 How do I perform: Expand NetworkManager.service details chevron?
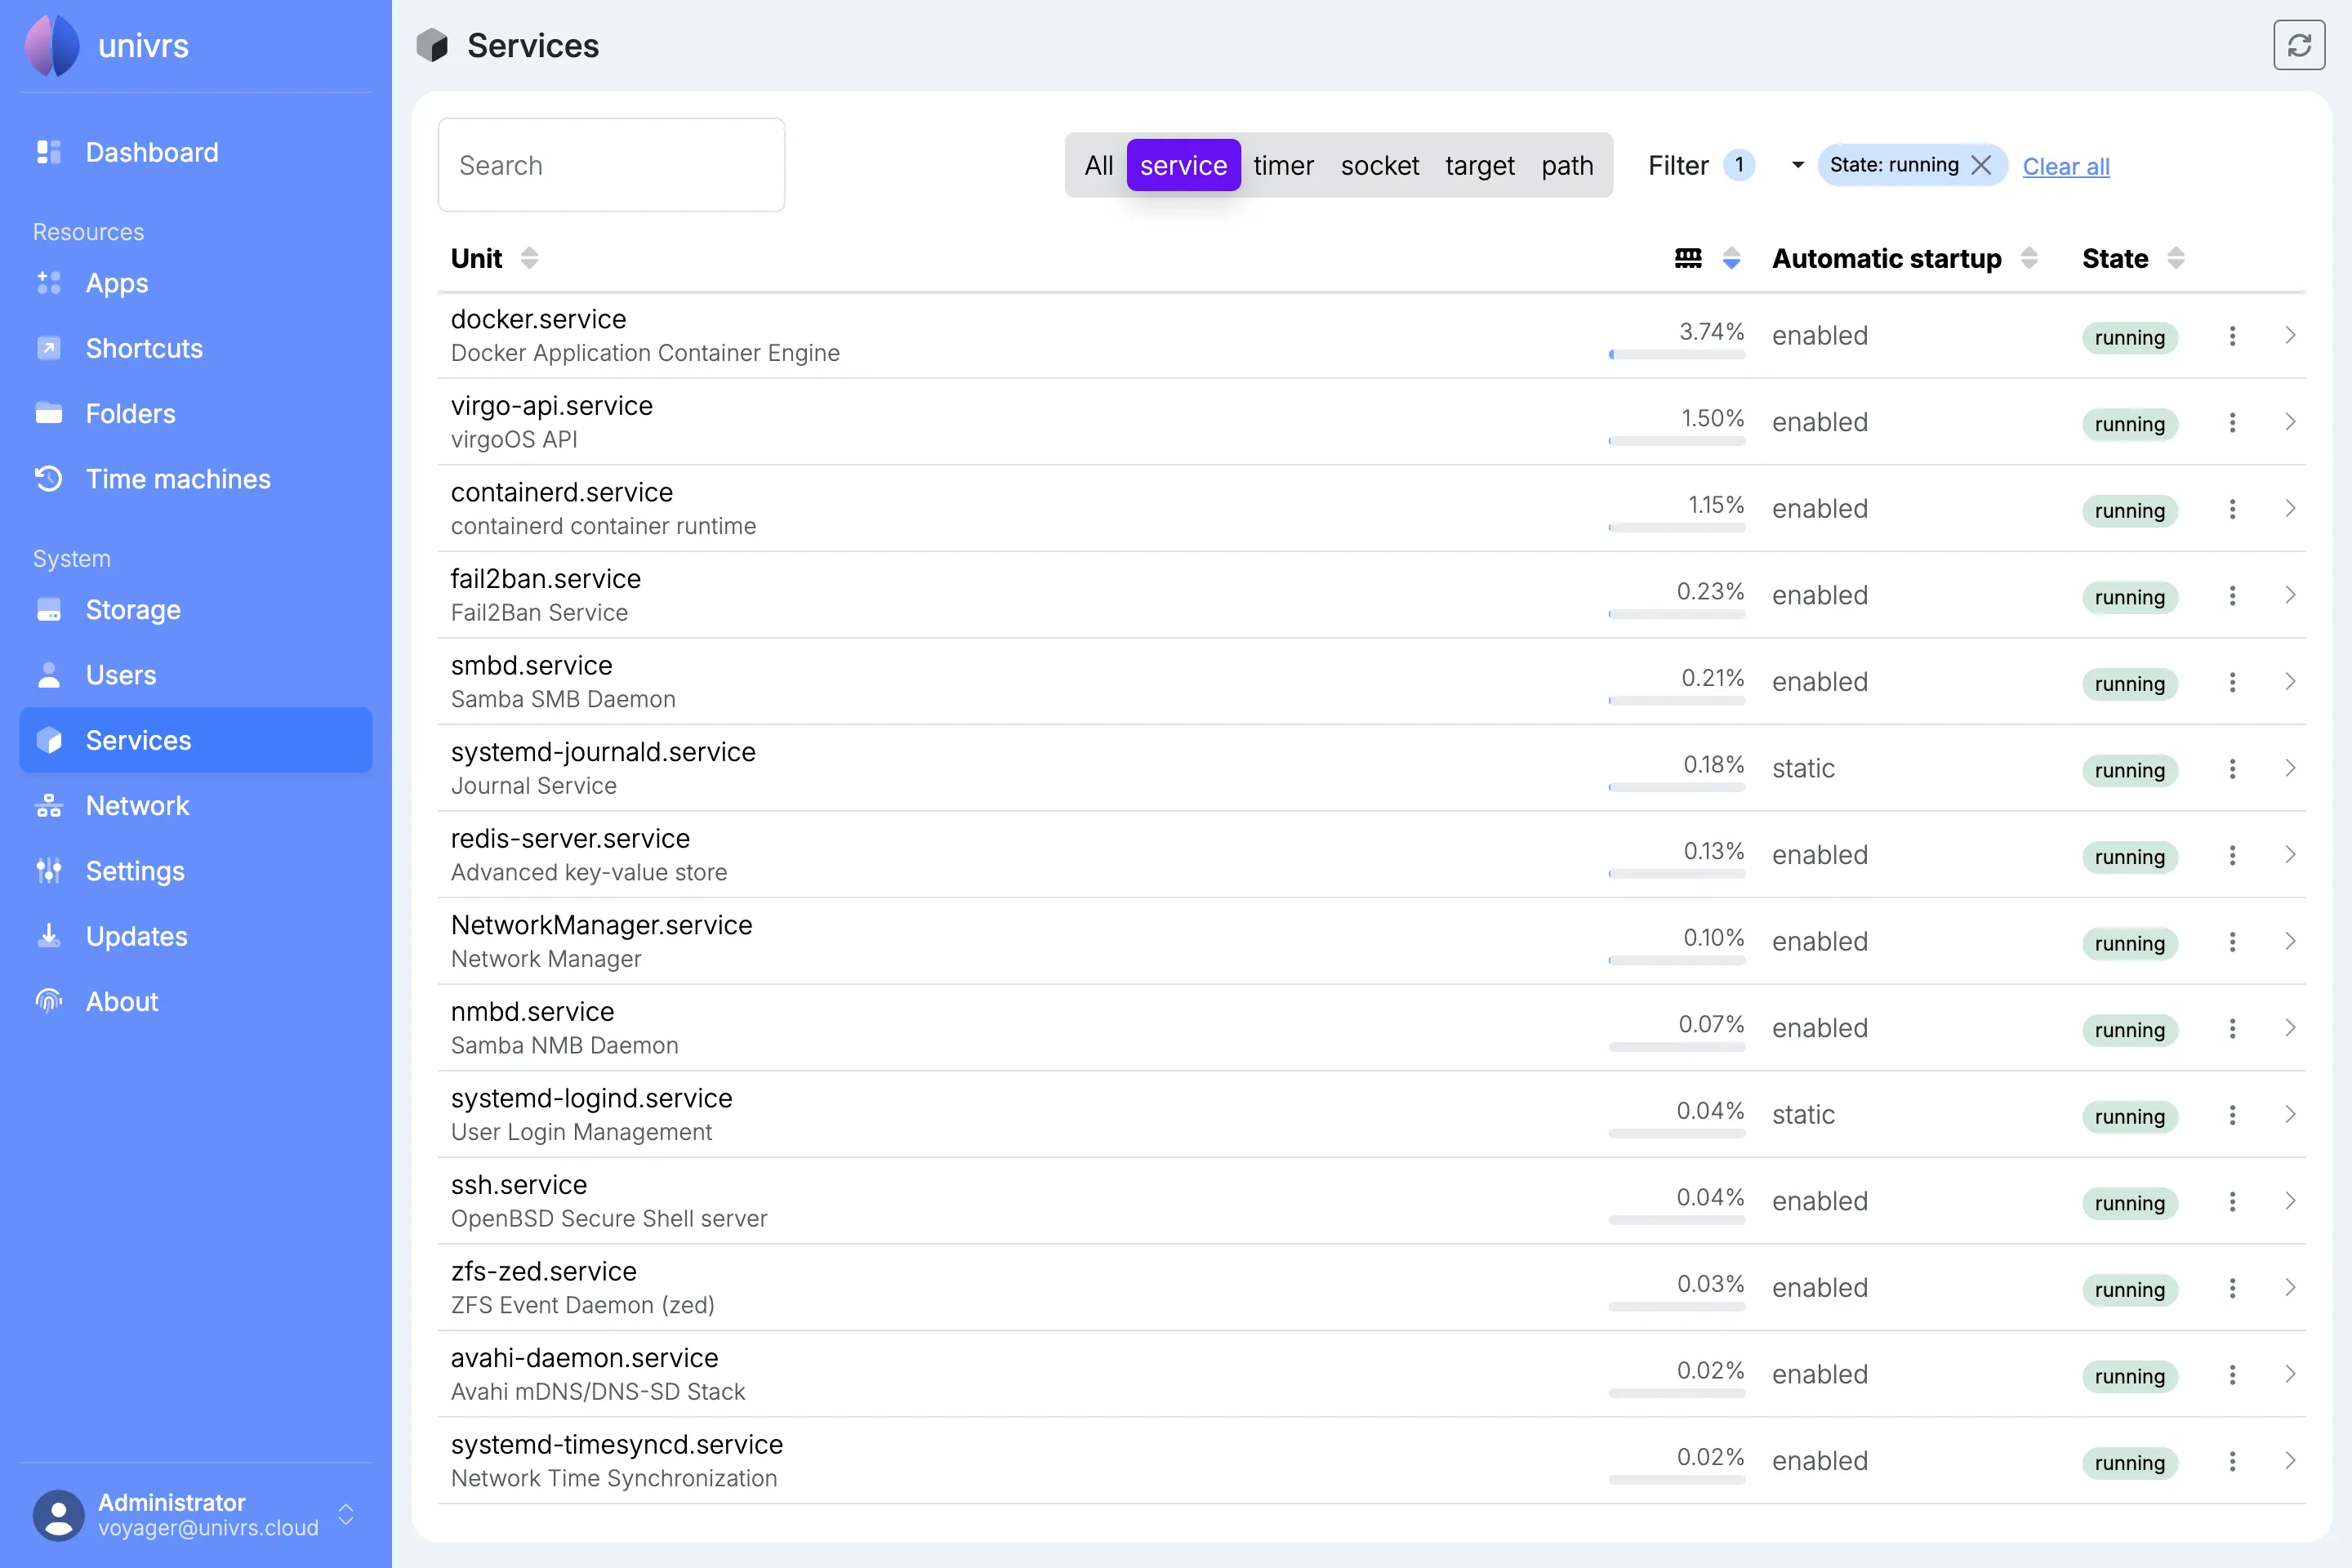[2290, 941]
